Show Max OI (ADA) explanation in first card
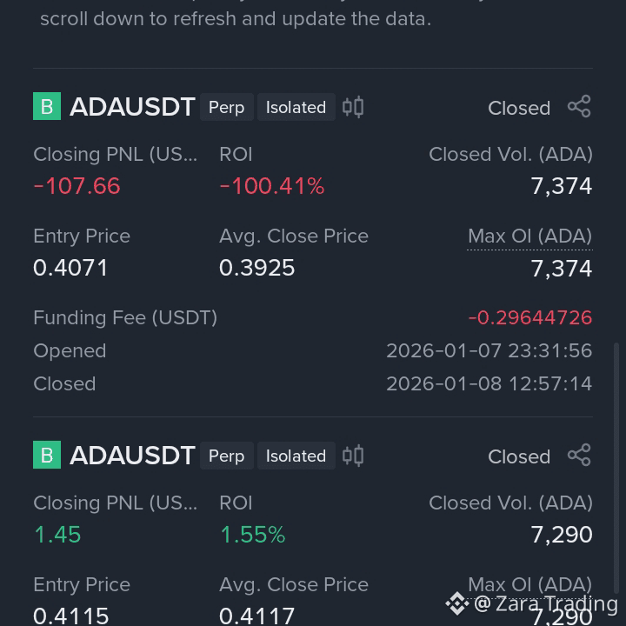Screen dimensions: 626x626 pos(529,236)
